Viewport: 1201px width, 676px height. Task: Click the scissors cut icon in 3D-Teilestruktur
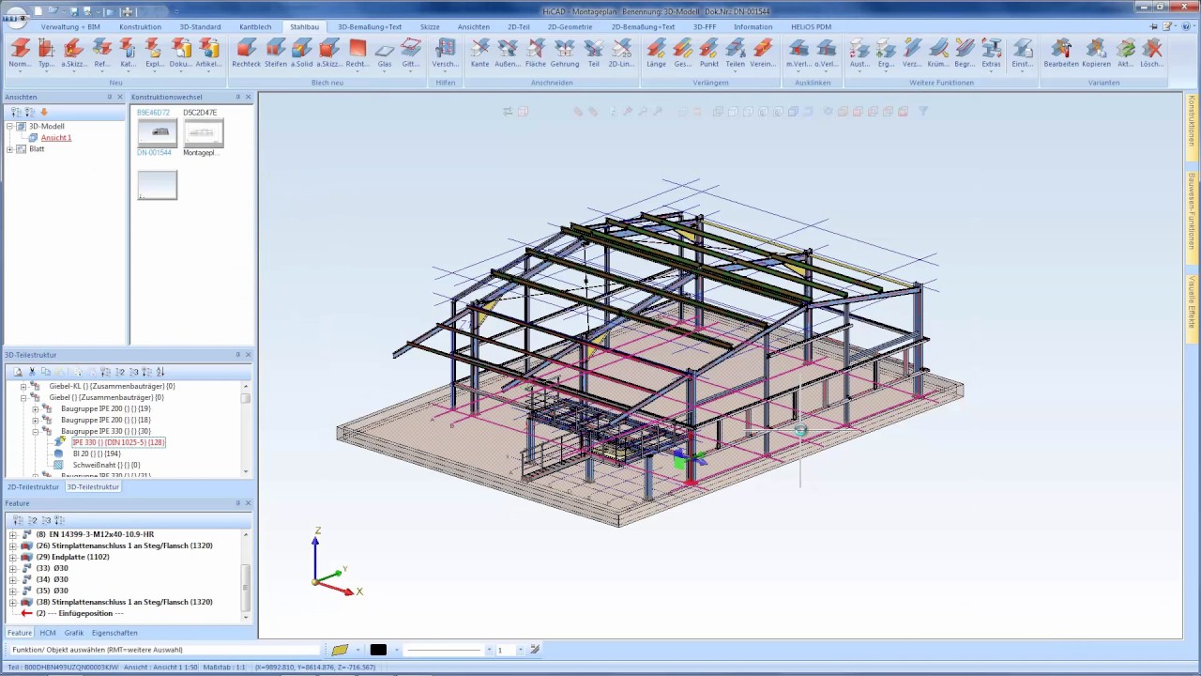click(32, 372)
